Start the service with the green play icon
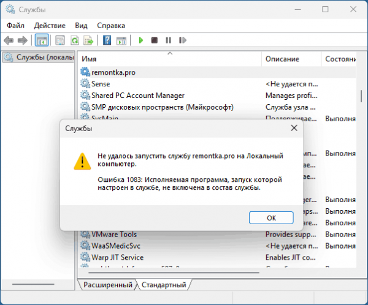368x305 pixels. pyautogui.click(x=141, y=40)
